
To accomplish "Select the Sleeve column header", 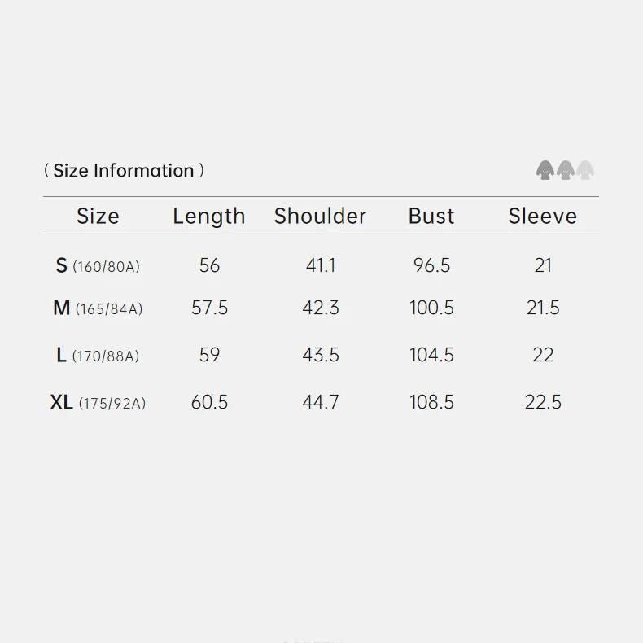I will pyautogui.click(x=542, y=217).
